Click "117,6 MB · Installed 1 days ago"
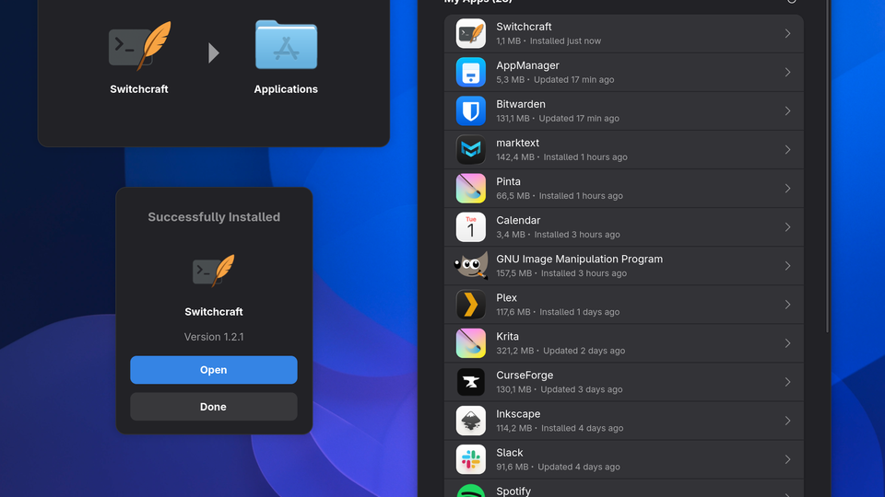The height and width of the screenshot is (497, 885). (x=558, y=312)
